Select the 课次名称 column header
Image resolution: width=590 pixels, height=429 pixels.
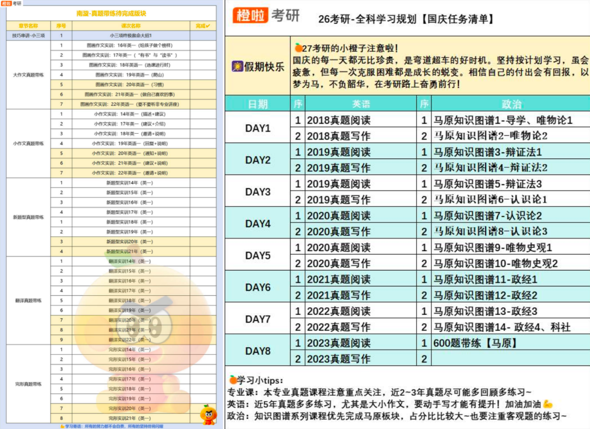131,26
